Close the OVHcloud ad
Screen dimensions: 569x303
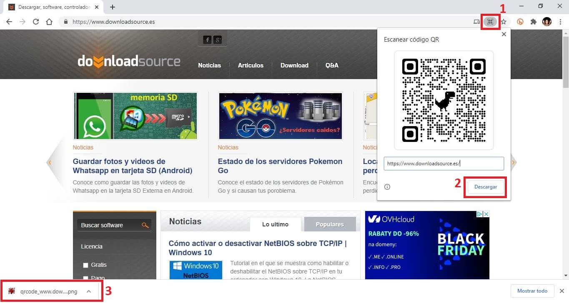pos(486,214)
